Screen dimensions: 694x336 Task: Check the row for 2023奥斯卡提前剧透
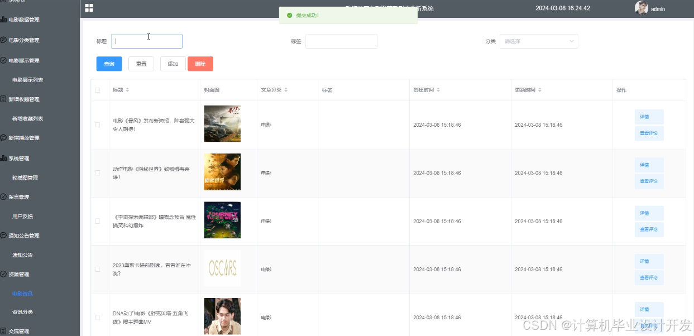tap(97, 269)
